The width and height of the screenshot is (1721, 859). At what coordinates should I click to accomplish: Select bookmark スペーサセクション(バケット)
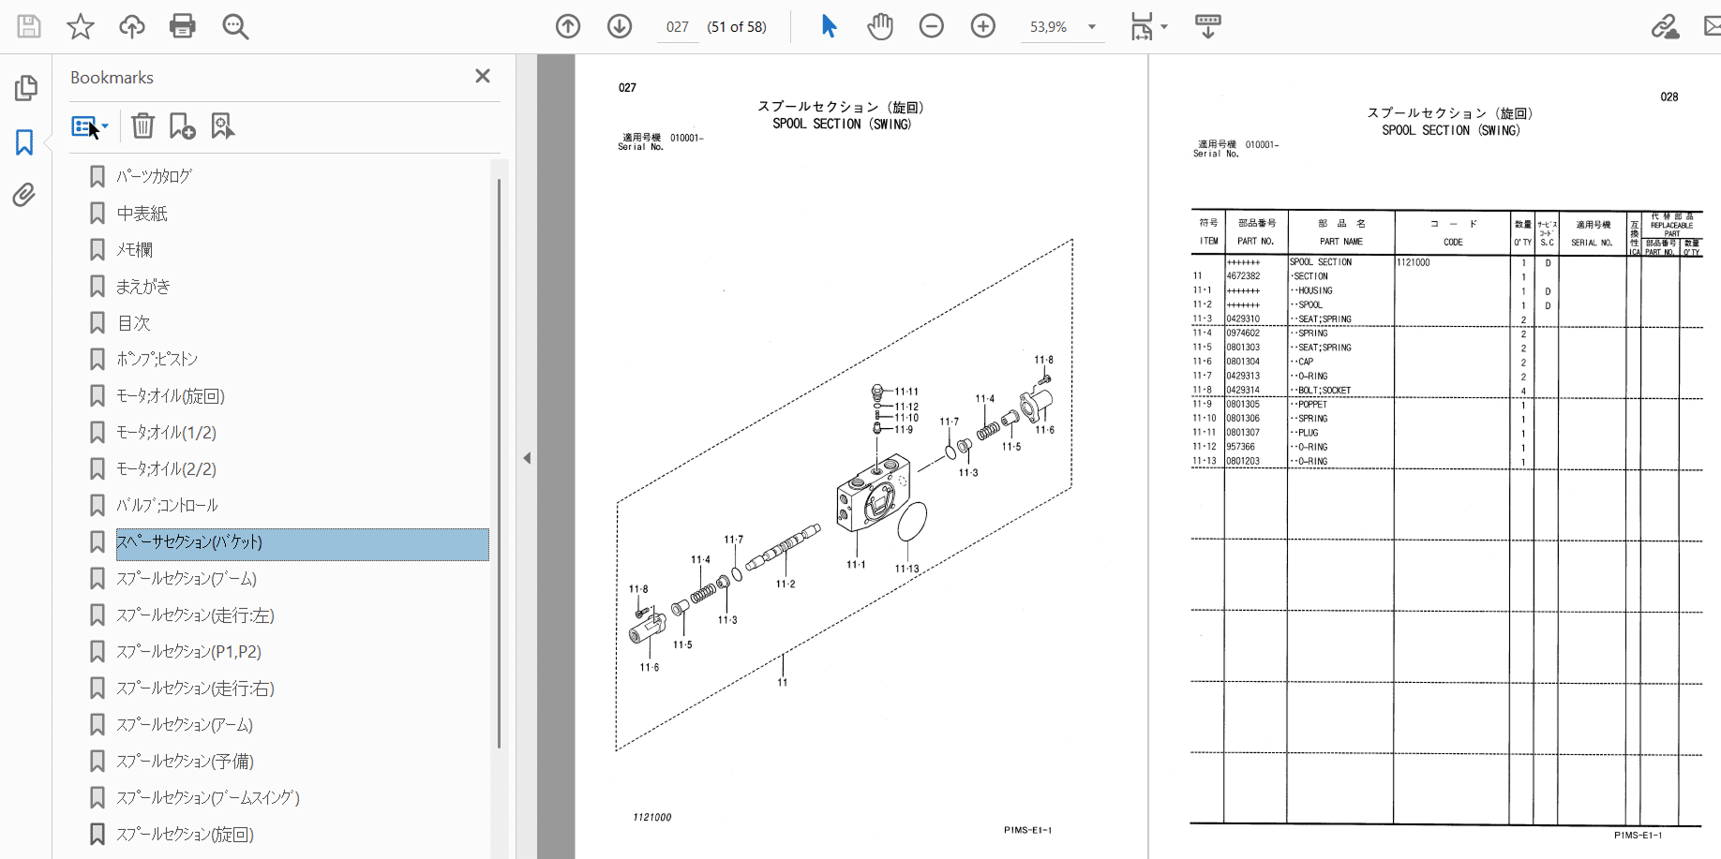pos(302,544)
